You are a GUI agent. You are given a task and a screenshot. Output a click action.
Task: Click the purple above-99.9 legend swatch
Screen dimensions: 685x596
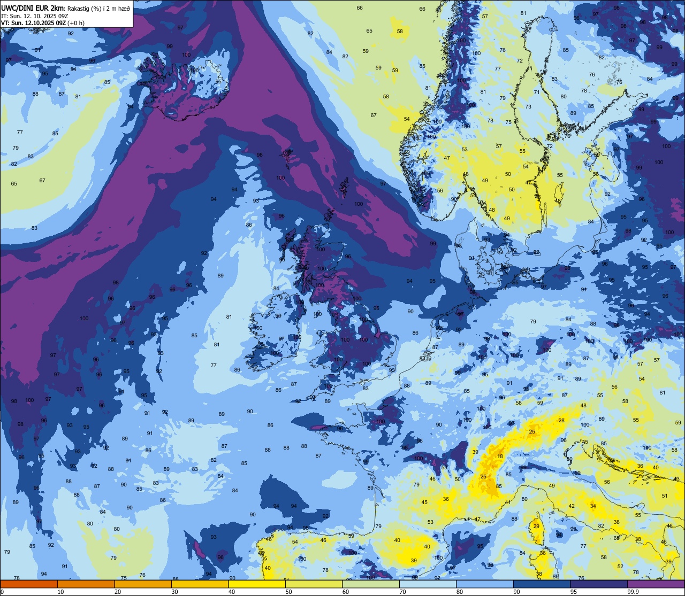coord(656,584)
